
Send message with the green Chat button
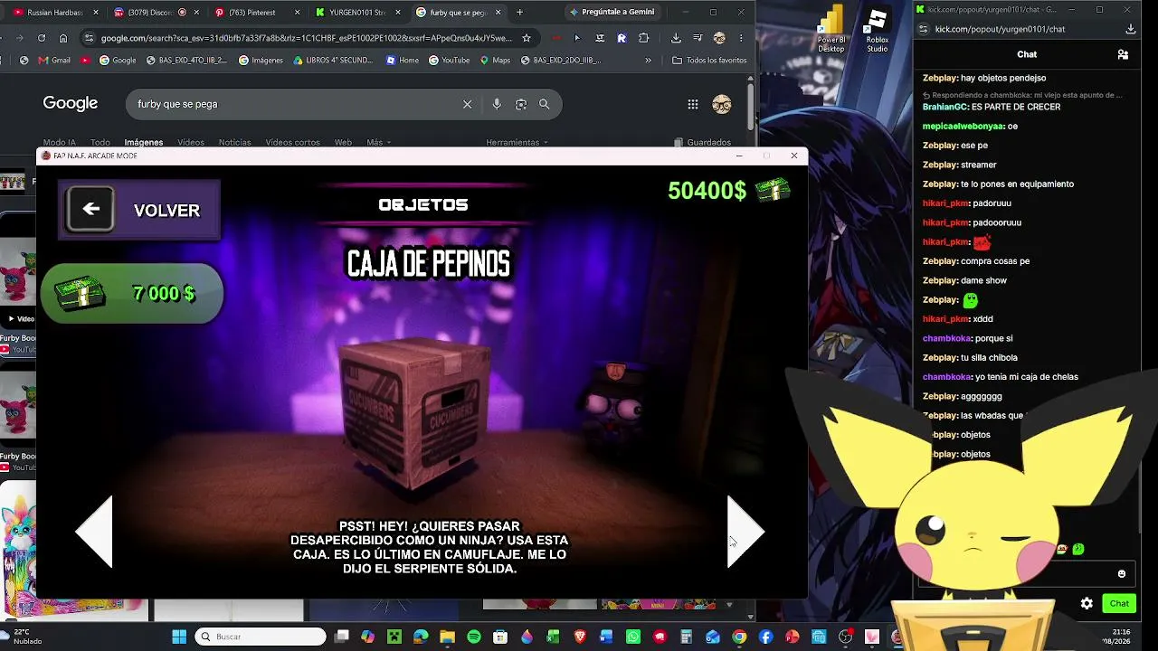1119,603
